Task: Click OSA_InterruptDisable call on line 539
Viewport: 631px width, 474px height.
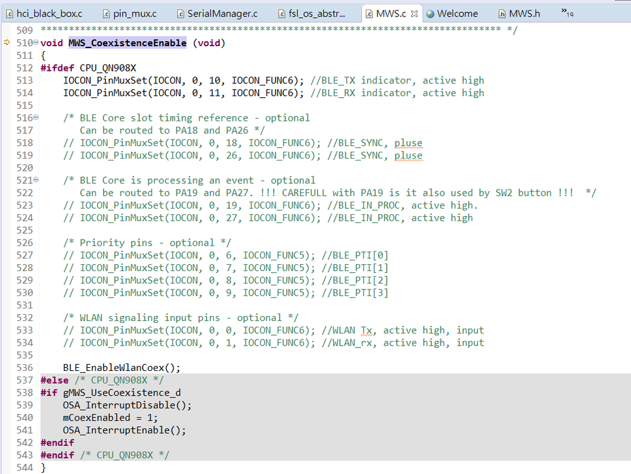Action: 127,405
